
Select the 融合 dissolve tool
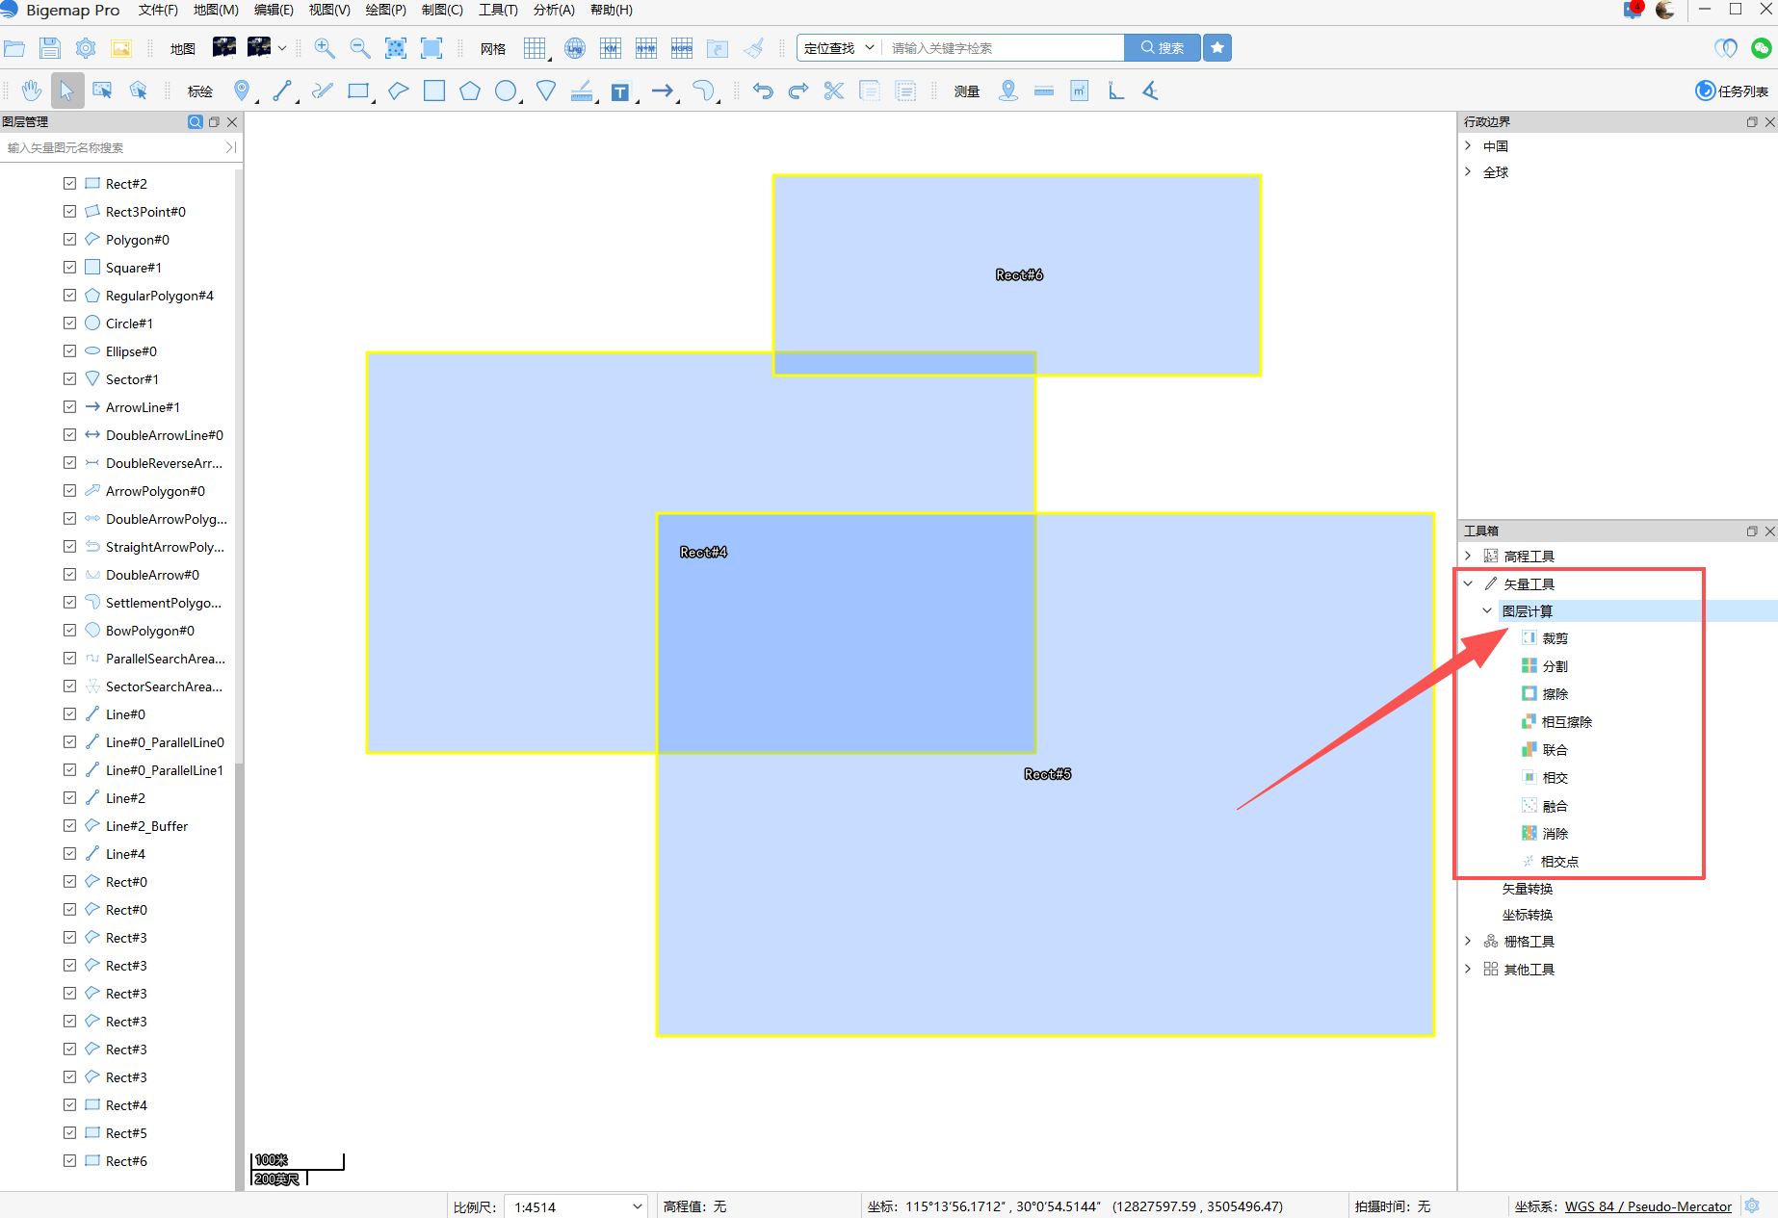click(x=1555, y=806)
